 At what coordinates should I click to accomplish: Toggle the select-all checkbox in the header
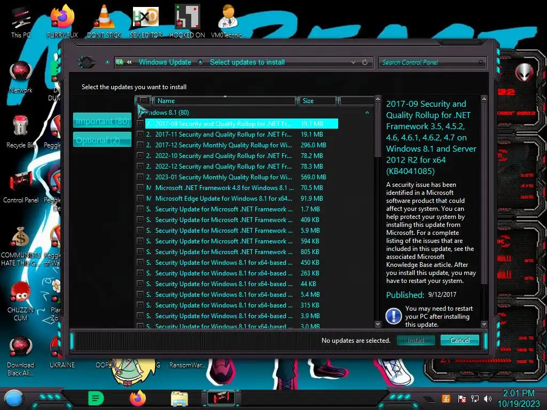pos(143,101)
